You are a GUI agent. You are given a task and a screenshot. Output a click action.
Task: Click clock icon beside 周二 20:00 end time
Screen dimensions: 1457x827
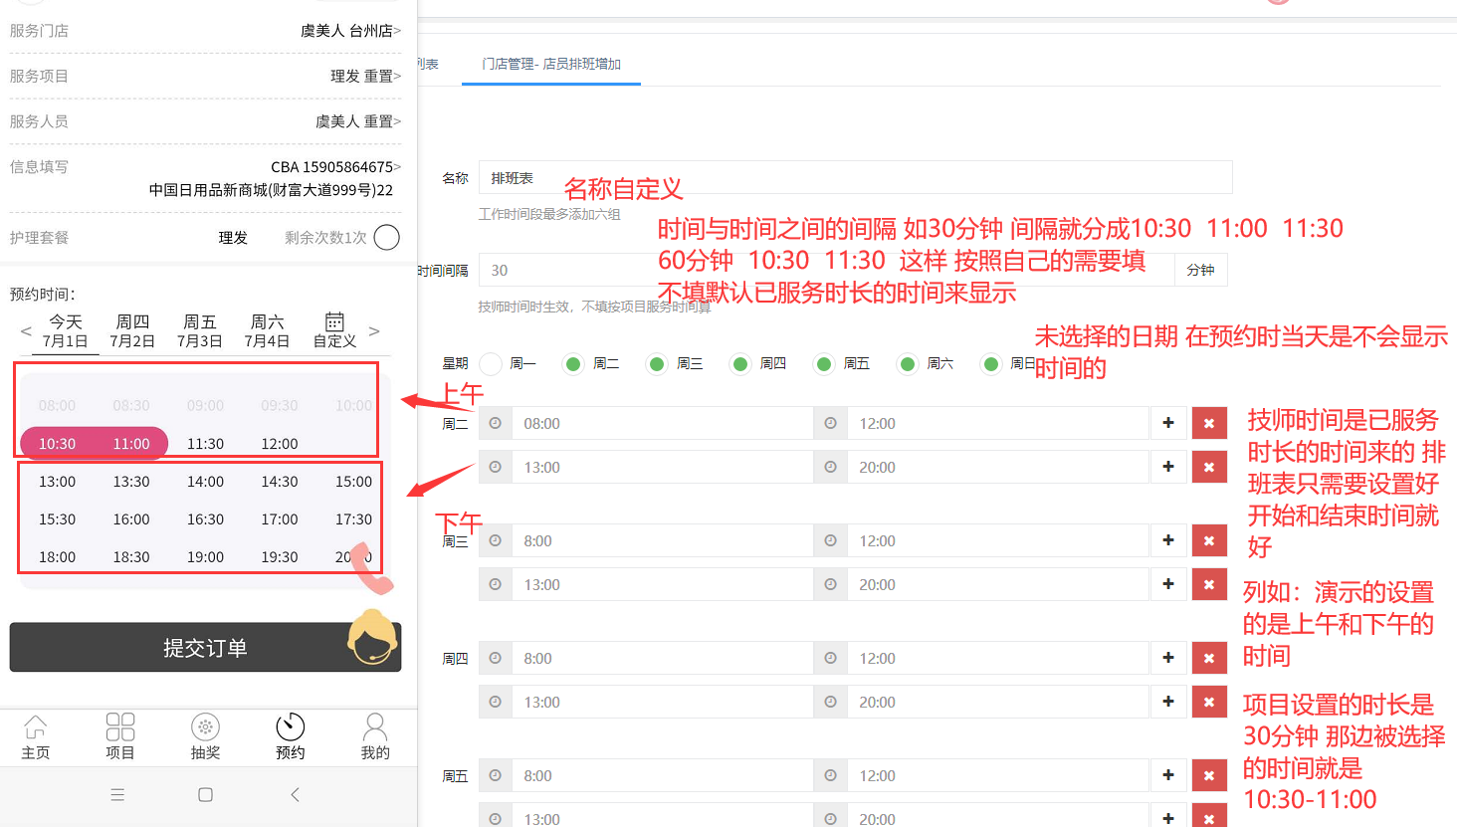[831, 468]
